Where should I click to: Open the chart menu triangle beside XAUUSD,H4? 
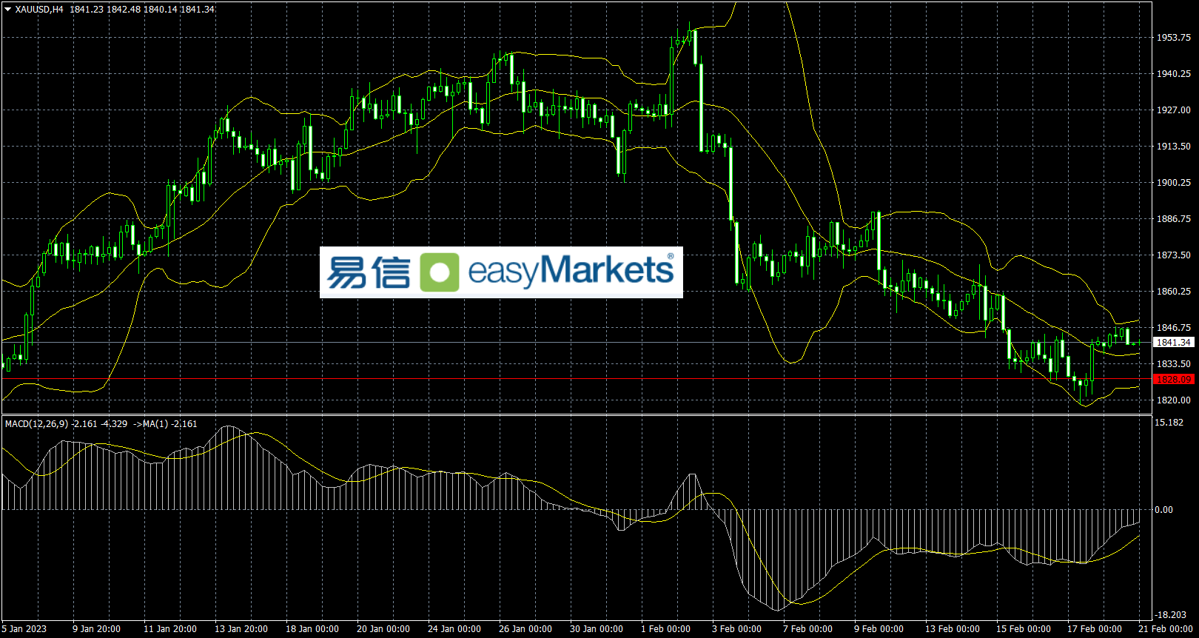8,10
